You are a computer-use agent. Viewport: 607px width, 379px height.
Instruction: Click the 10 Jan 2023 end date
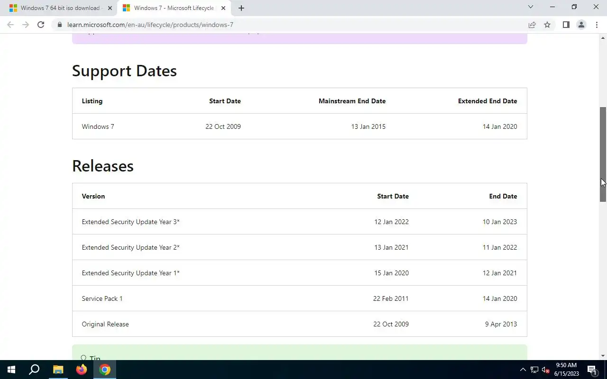point(500,222)
